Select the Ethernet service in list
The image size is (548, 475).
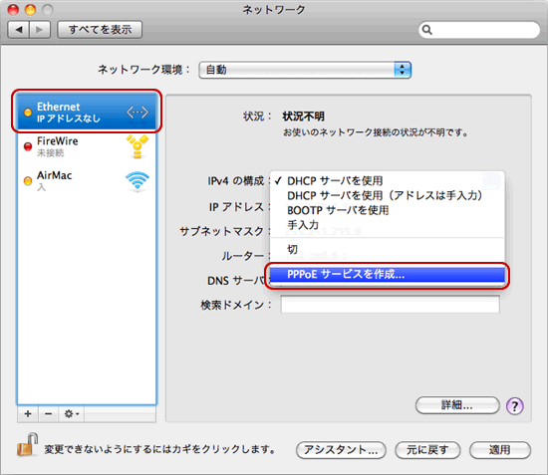87,112
